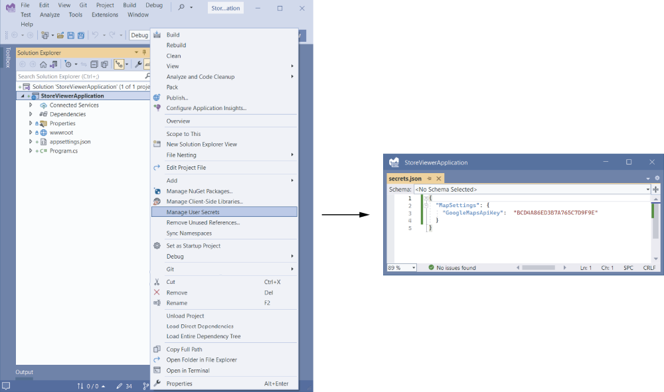Screen dimensions: 664x392
Task: Click the Pending Changes Filter clock icon
Action: tap(68, 64)
